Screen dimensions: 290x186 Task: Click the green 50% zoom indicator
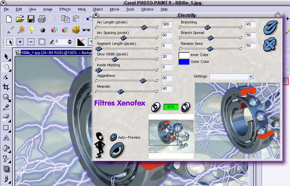(x=171, y=107)
